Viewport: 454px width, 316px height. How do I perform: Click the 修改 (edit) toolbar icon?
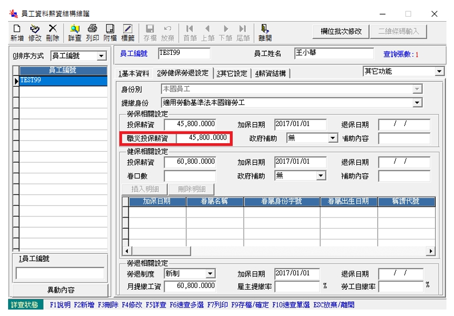pos(35,32)
